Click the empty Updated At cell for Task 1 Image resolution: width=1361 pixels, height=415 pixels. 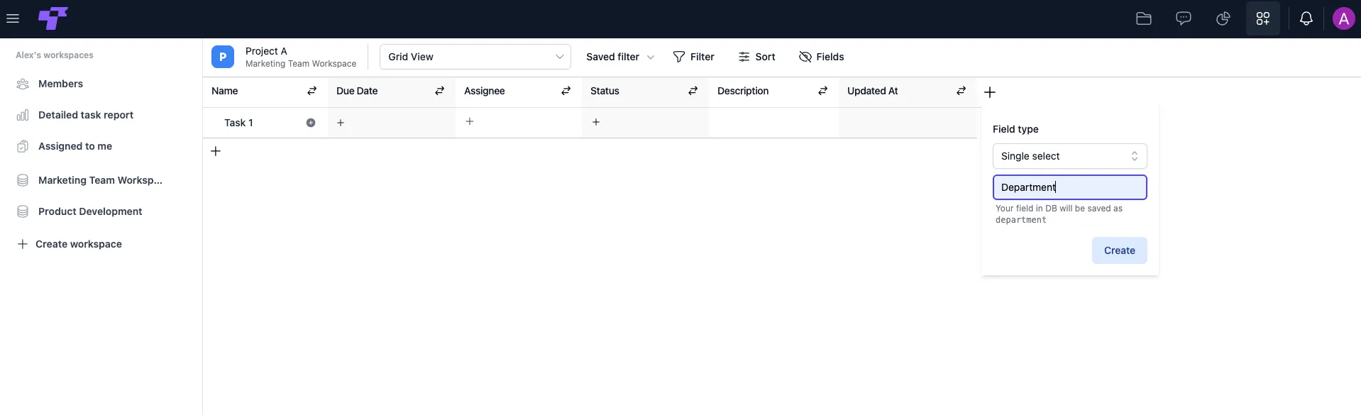coord(908,123)
